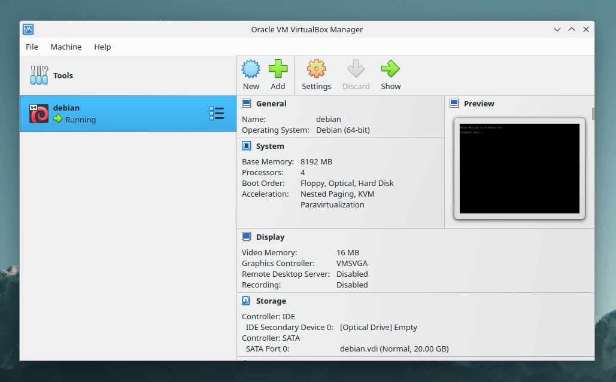
Task: Click the details pane vertical scrollbar
Action: tap(593, 114)
